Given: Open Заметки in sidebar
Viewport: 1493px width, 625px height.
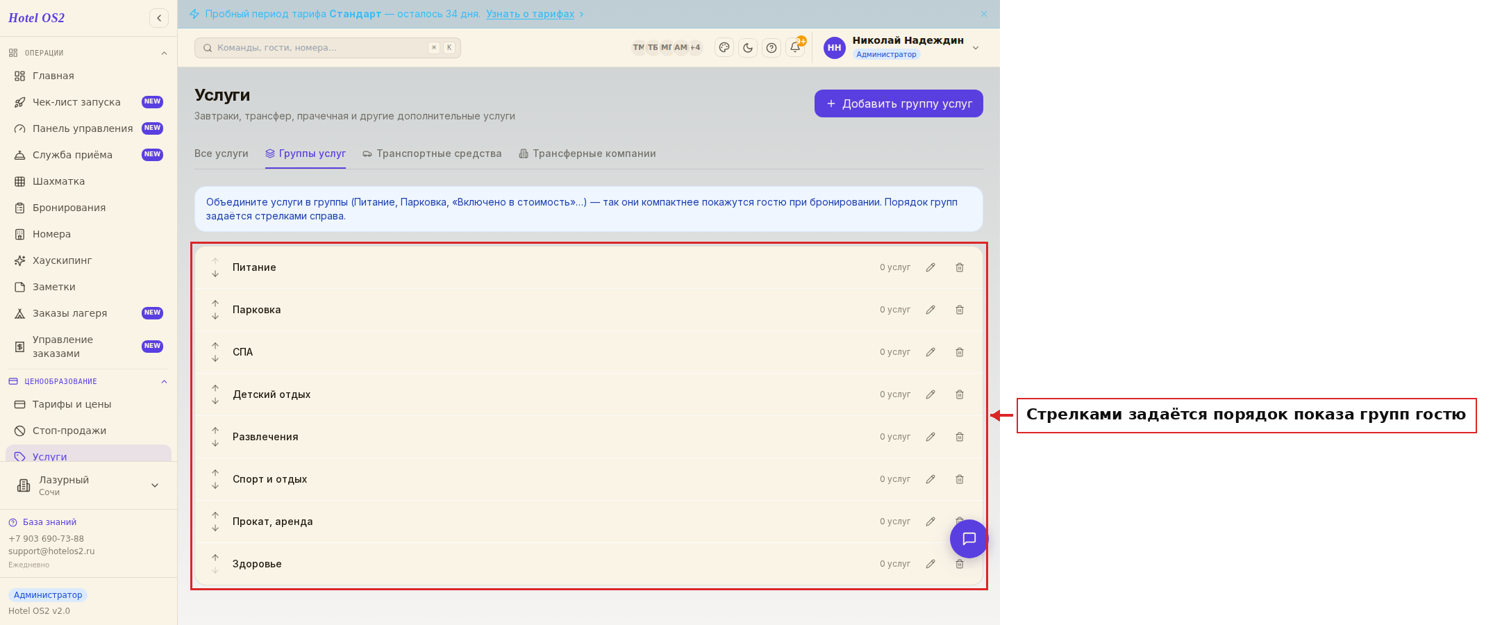Looking at the screenshot, I should (x=88, y=287).
